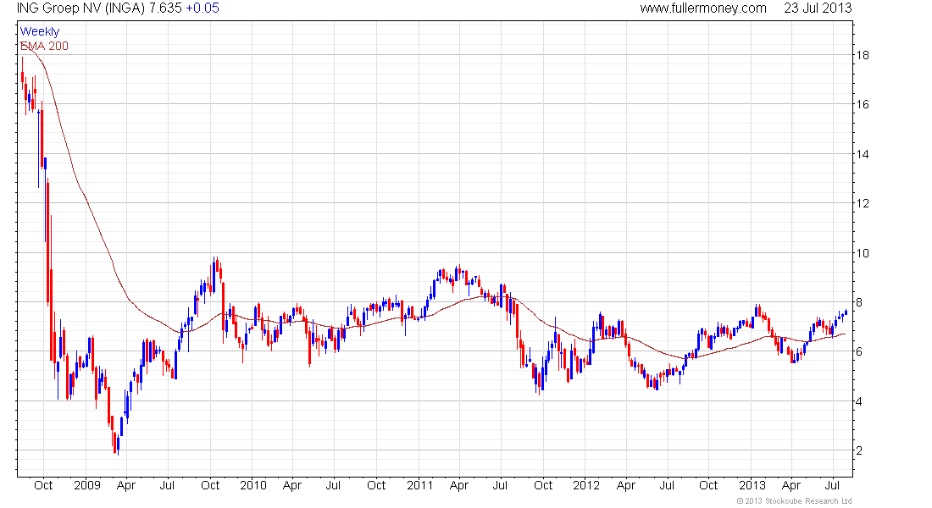Click the 16 price axis label
The height and width of the screenshot is (508, 932).
coord(862,105)
